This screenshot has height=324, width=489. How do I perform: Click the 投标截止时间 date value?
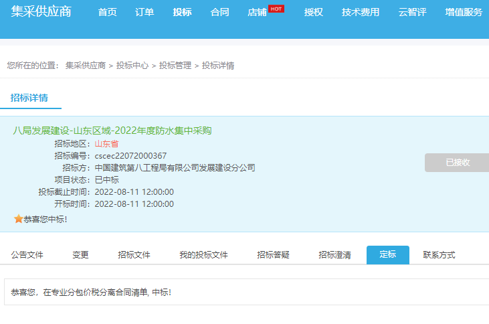click(x=134, y=192)
